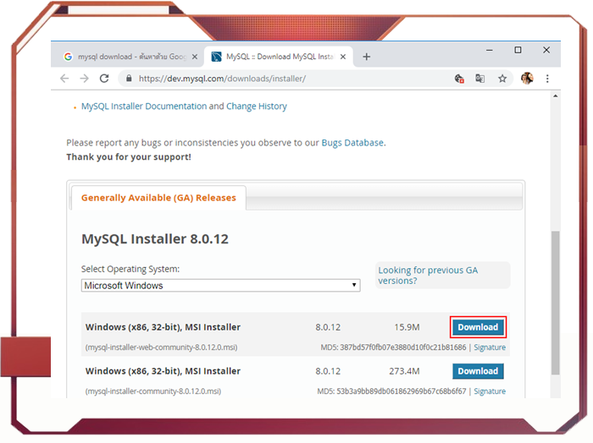Download the 273.4M MSI installer

[478, 371]
